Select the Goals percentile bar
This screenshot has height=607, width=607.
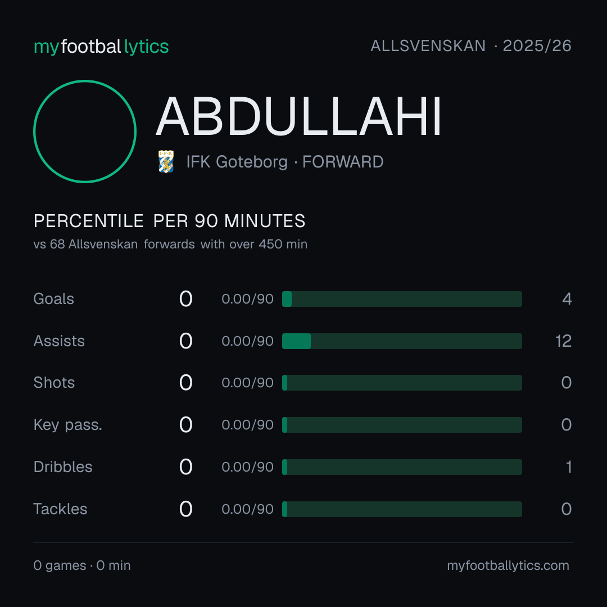click(402, 299)
